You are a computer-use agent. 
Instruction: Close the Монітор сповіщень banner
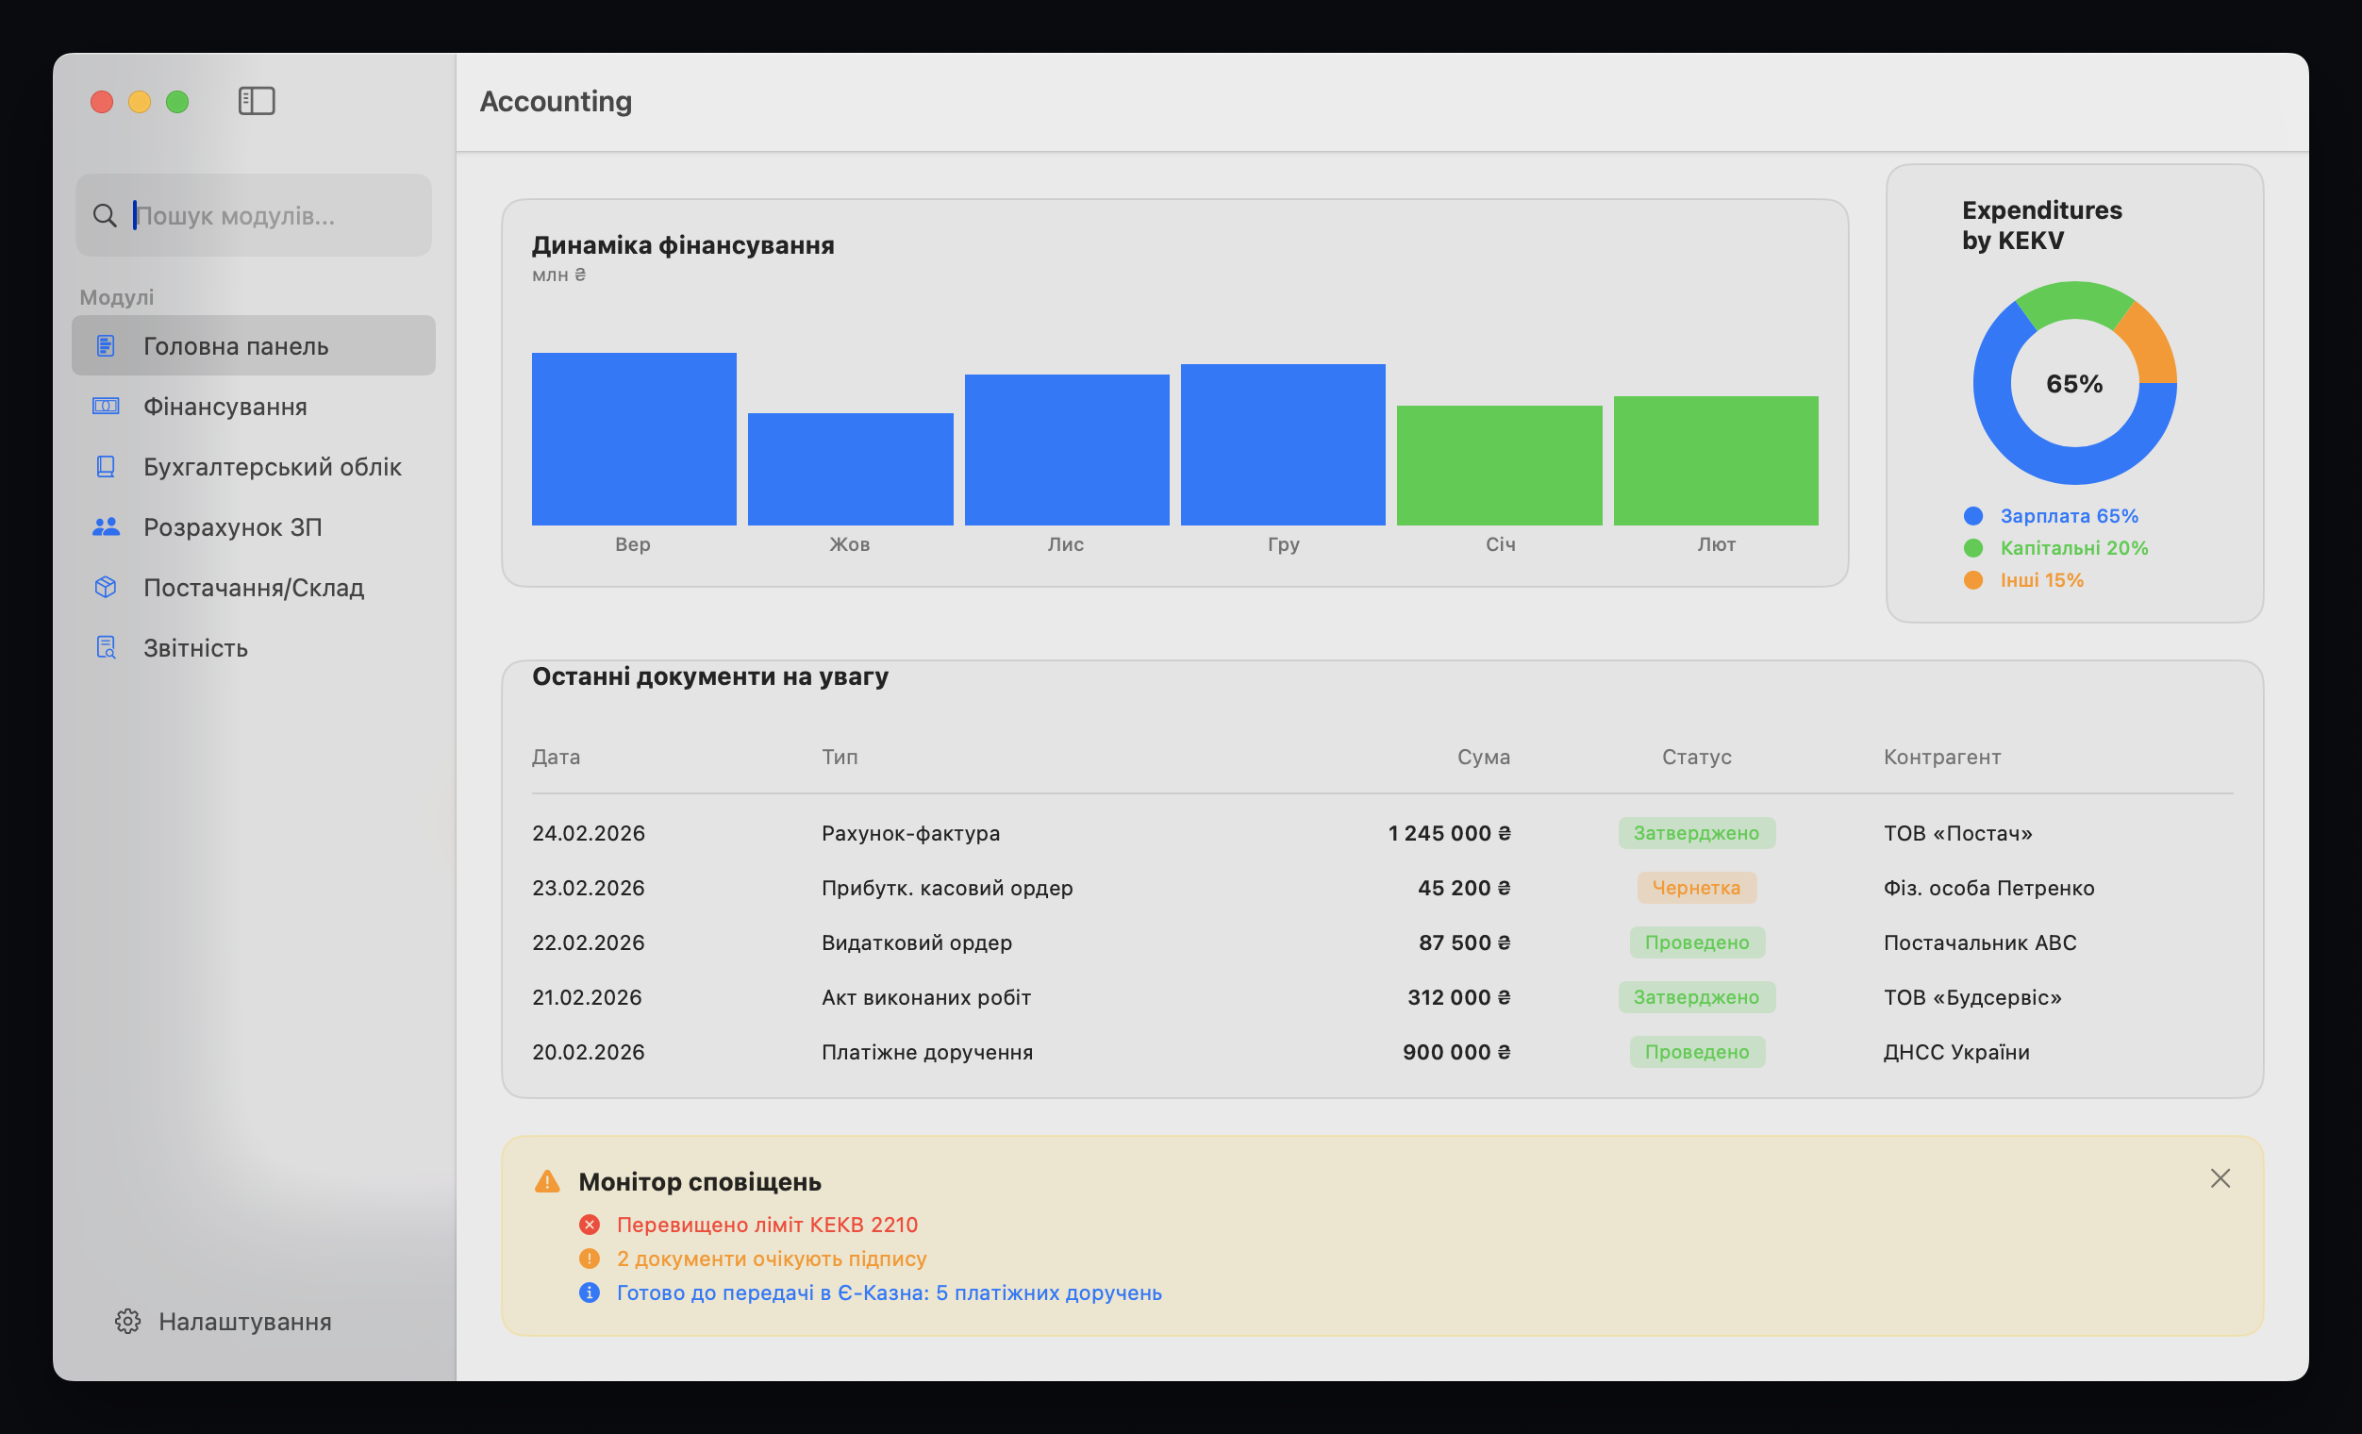[2221, 1178]
